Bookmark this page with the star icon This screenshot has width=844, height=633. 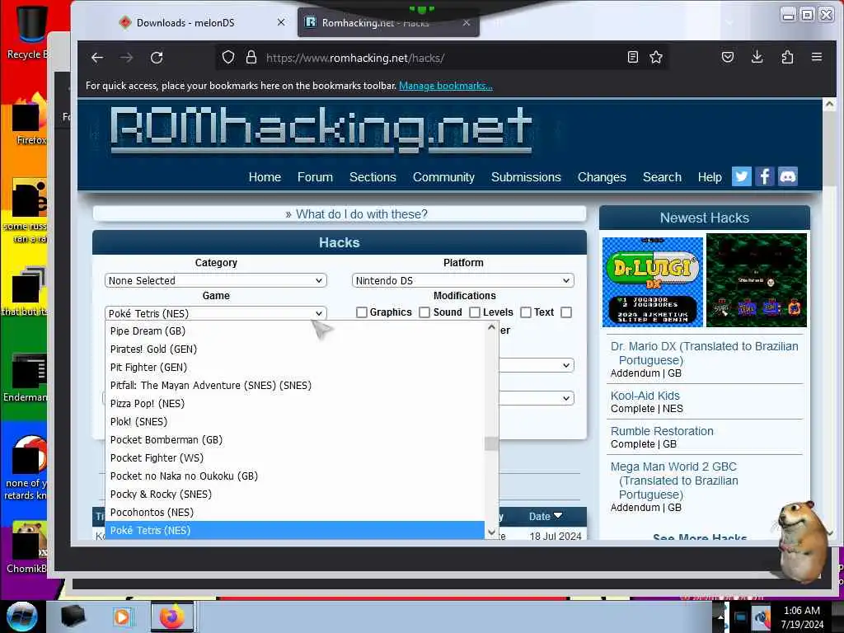(655, 57)
